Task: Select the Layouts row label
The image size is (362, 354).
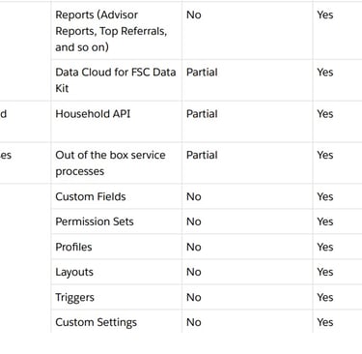Action: coord(74,272)
